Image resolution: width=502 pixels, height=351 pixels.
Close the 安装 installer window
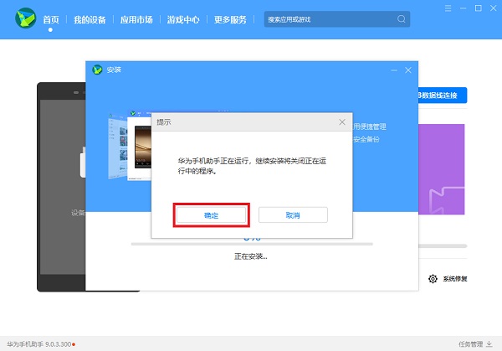click(x=408, y=70)
